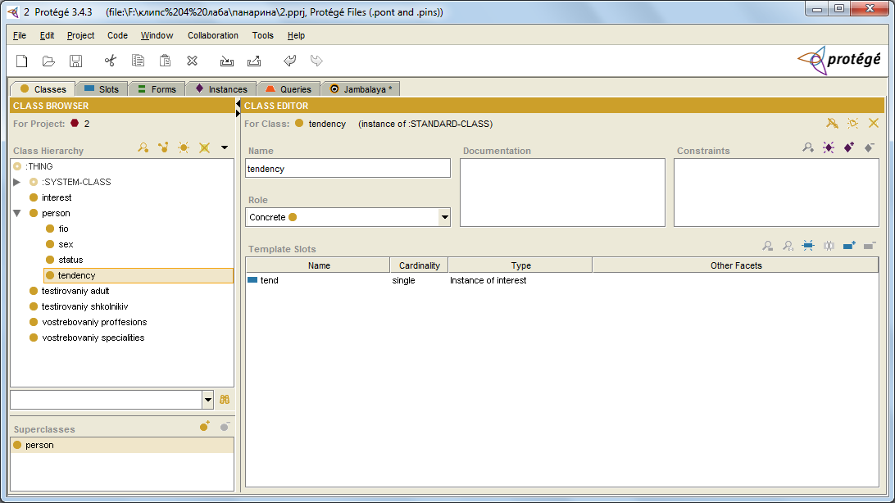Create new constraint icon
Image resolution: width=895 pixels, height=503 pixels.
tap(829, 147)
